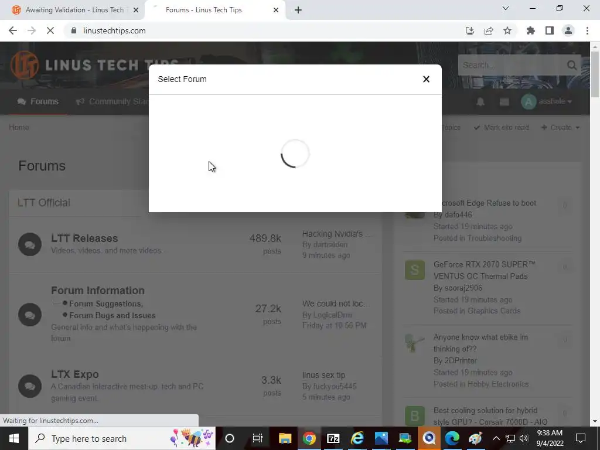
Task: Click the search magnifier icon
Action: tap(572, 65)
